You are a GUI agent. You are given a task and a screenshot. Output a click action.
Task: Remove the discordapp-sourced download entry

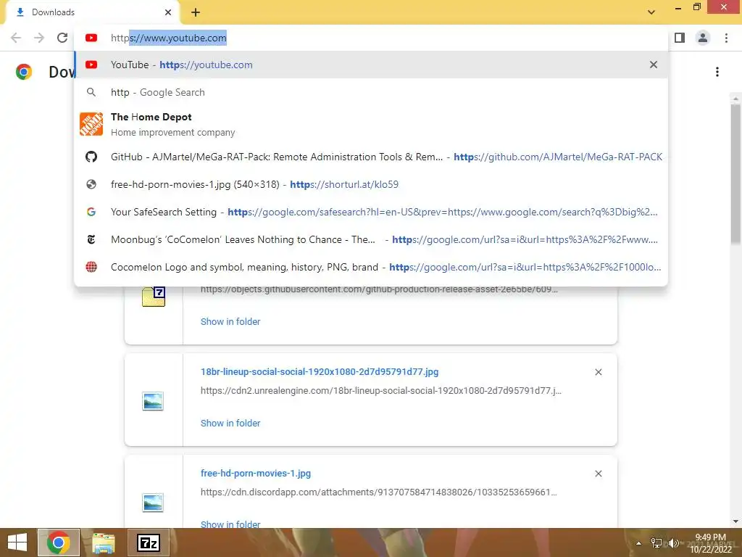(598, 474)
